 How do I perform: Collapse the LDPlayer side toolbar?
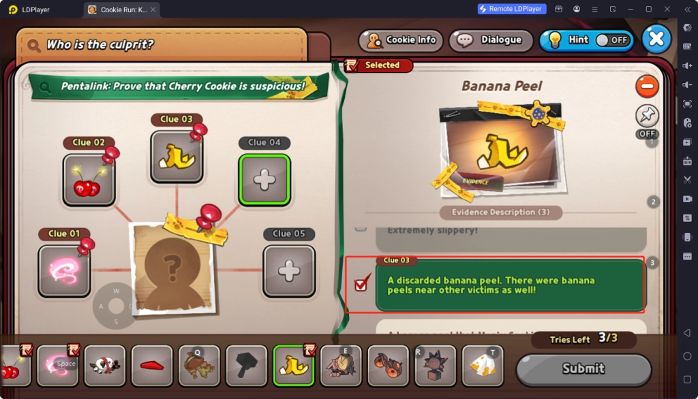pyautogui.click(x=687, y=9)
